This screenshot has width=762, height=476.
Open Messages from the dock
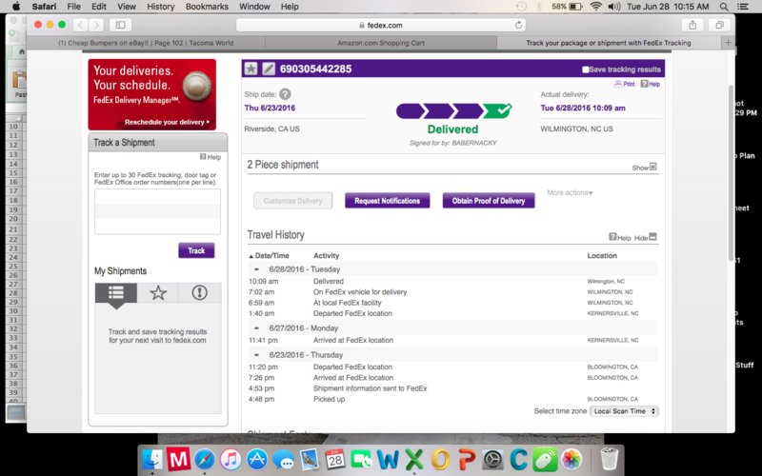coord(283,459)
